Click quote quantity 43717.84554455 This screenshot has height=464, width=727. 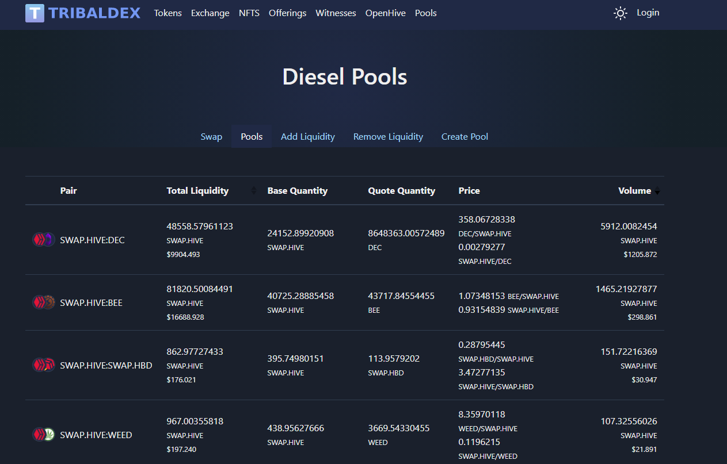[x=401, y=296]
